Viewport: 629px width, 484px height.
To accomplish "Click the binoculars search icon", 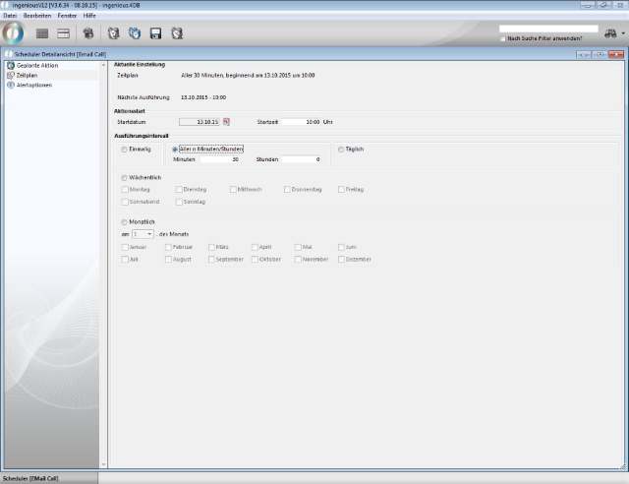I will pyautogui.click(x=609, y=33).
